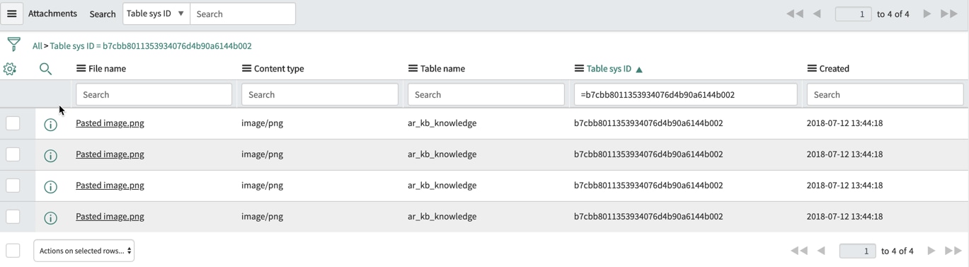969x267 pixels.
Task: Open Pasted image.png in the second row
Action: click(x=110, y=154)
